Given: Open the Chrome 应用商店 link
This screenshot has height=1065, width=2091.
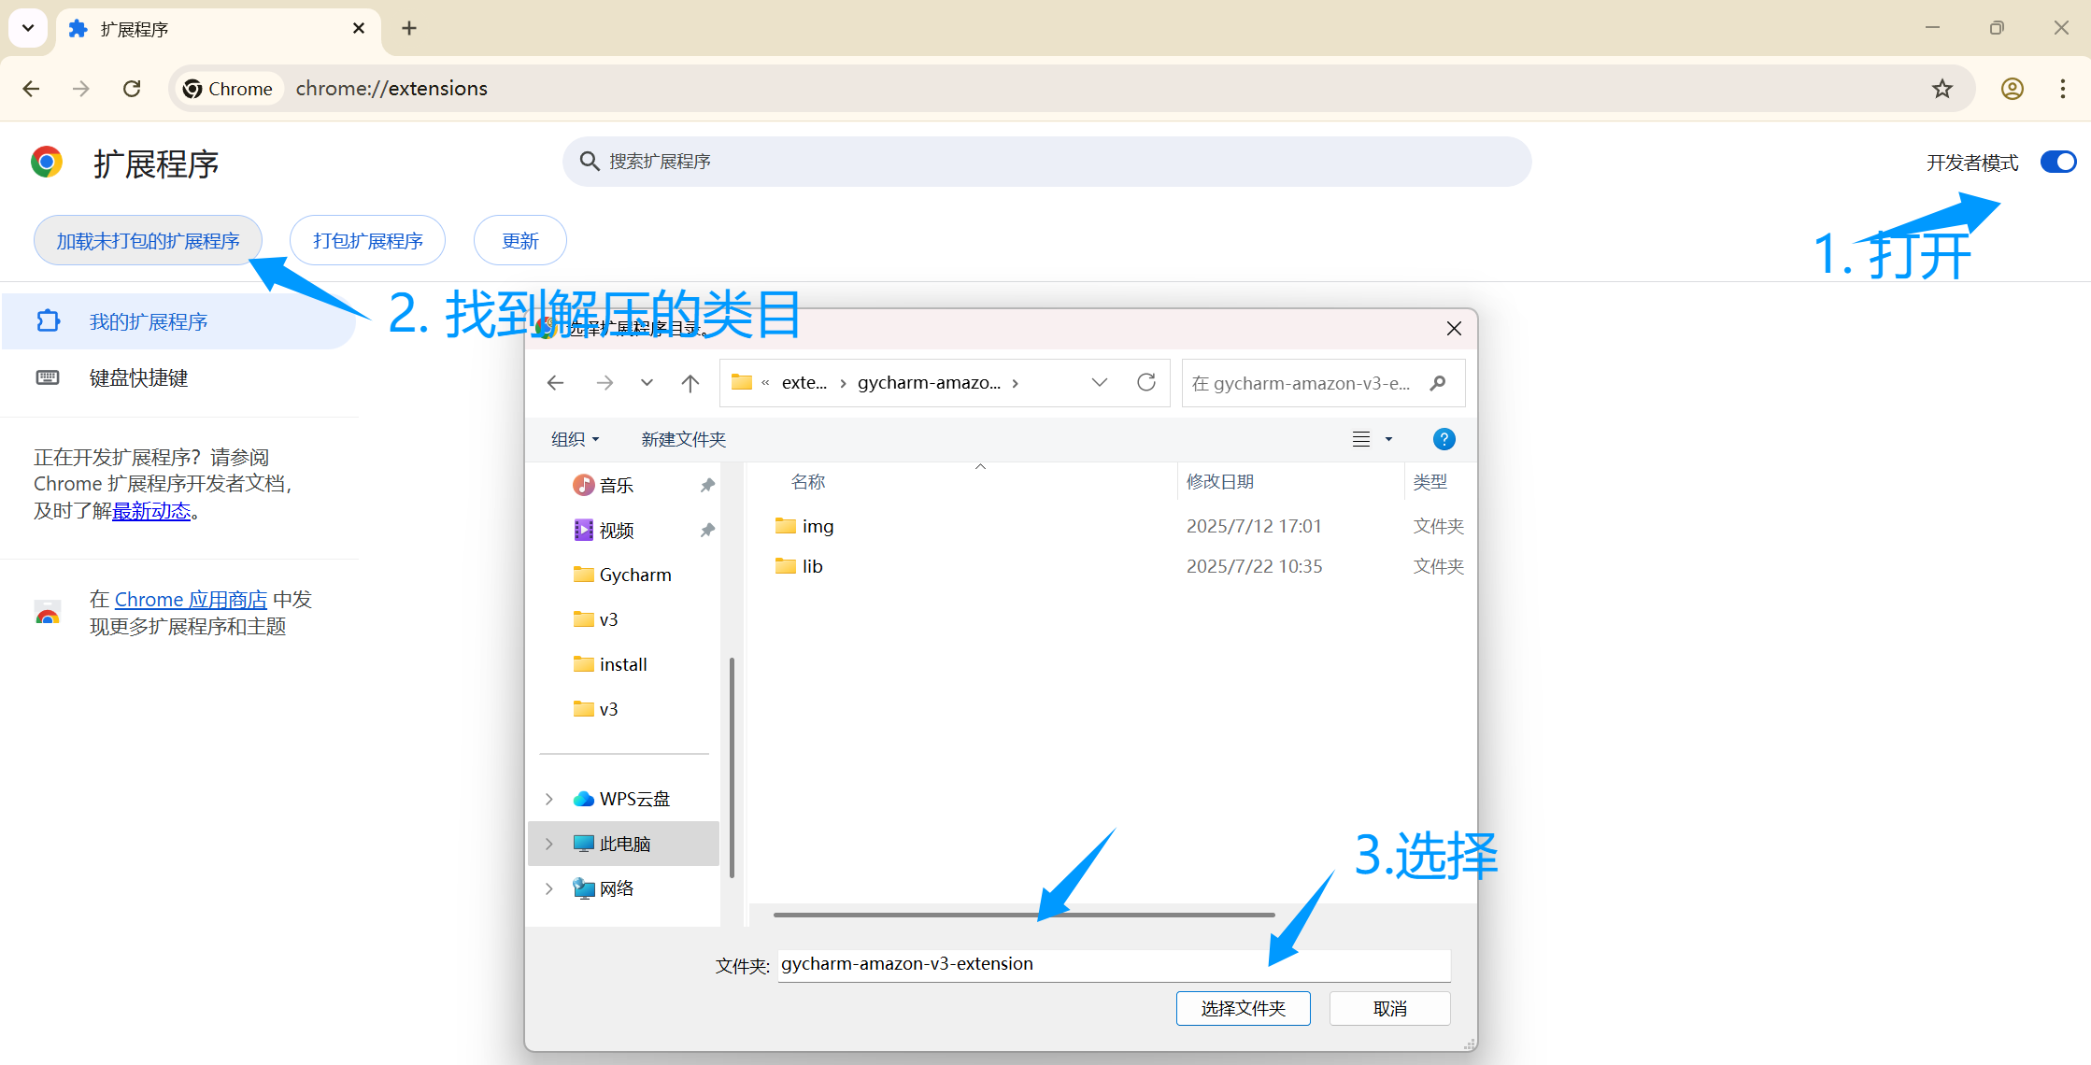Looking at the screenshot, I should 191,600.
